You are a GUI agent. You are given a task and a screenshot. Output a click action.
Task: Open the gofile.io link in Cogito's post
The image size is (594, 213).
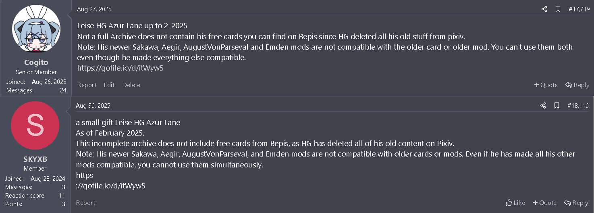(x=120, y=68)
